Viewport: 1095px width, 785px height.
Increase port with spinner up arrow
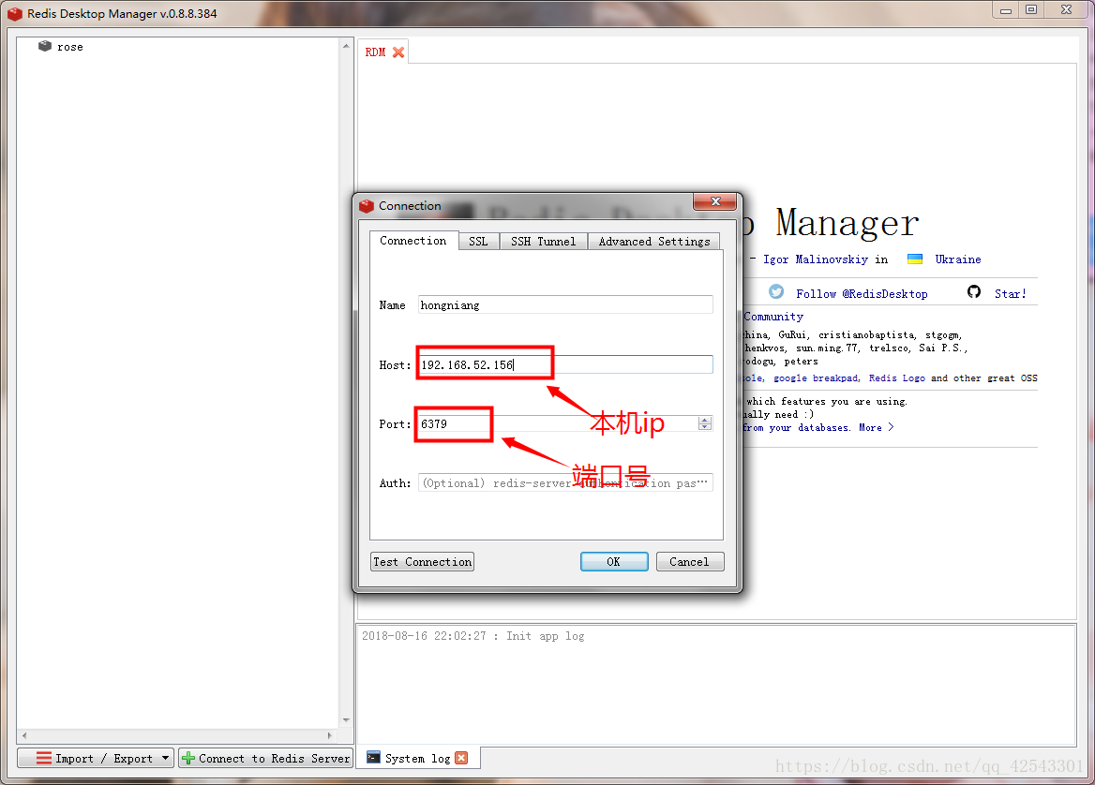click(x=705, y=420)
